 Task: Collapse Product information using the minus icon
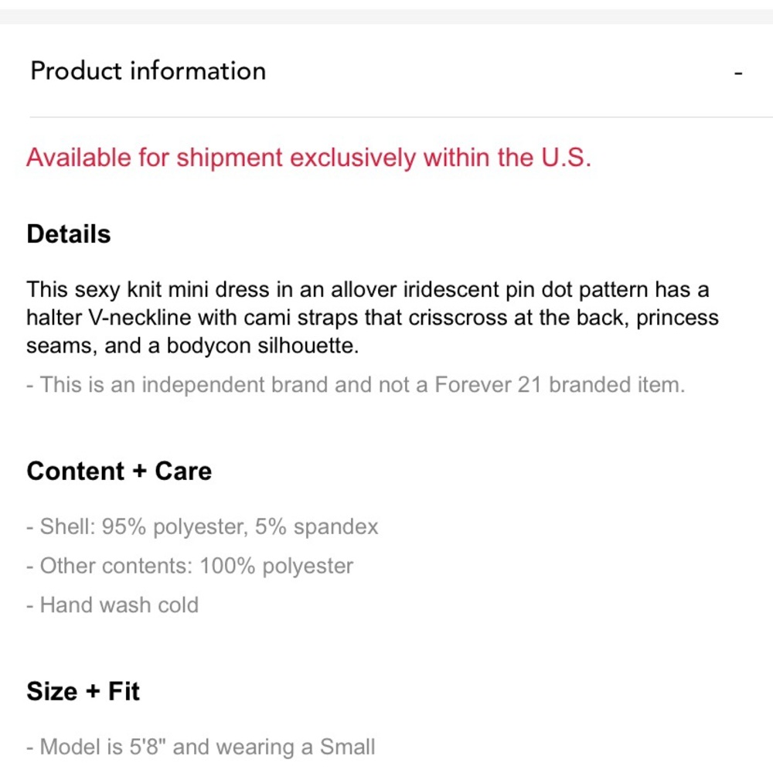(738, 73)
